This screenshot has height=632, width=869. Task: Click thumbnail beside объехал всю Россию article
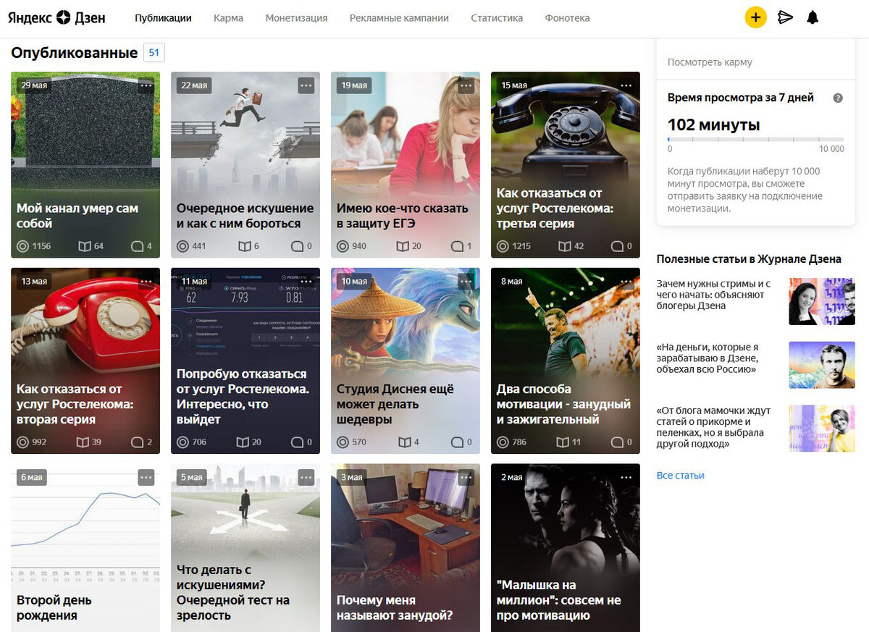point(822,365)
